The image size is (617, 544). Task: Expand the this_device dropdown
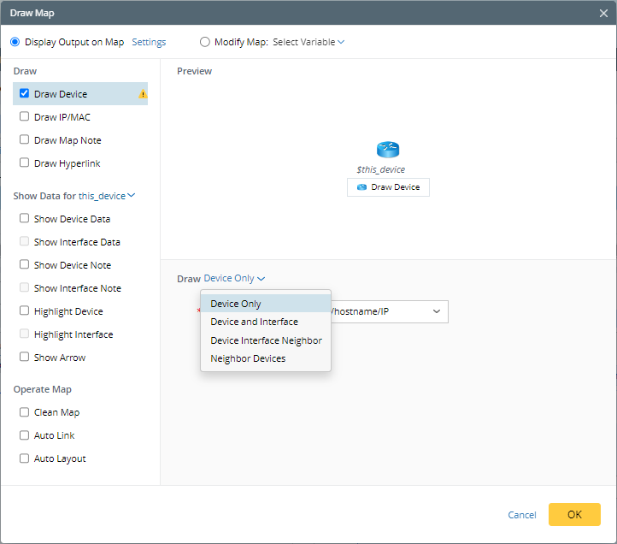point(107,196)
